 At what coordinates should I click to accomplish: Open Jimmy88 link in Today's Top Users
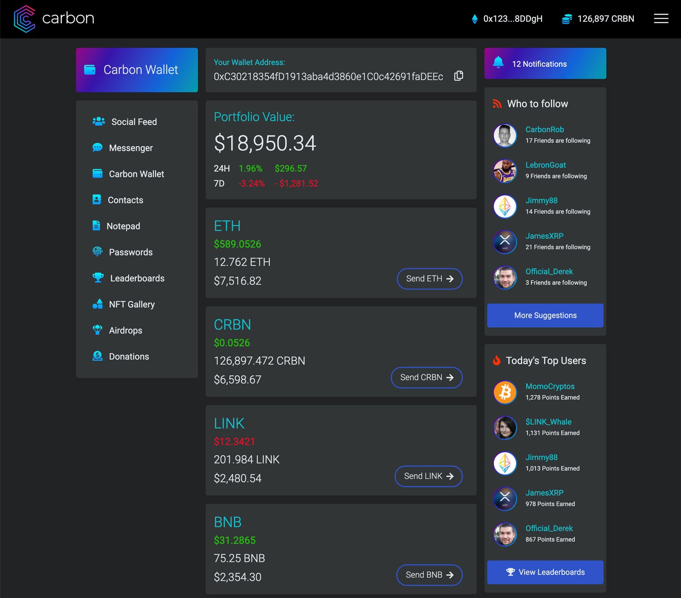pyautogui.click(x=541, y=457)
